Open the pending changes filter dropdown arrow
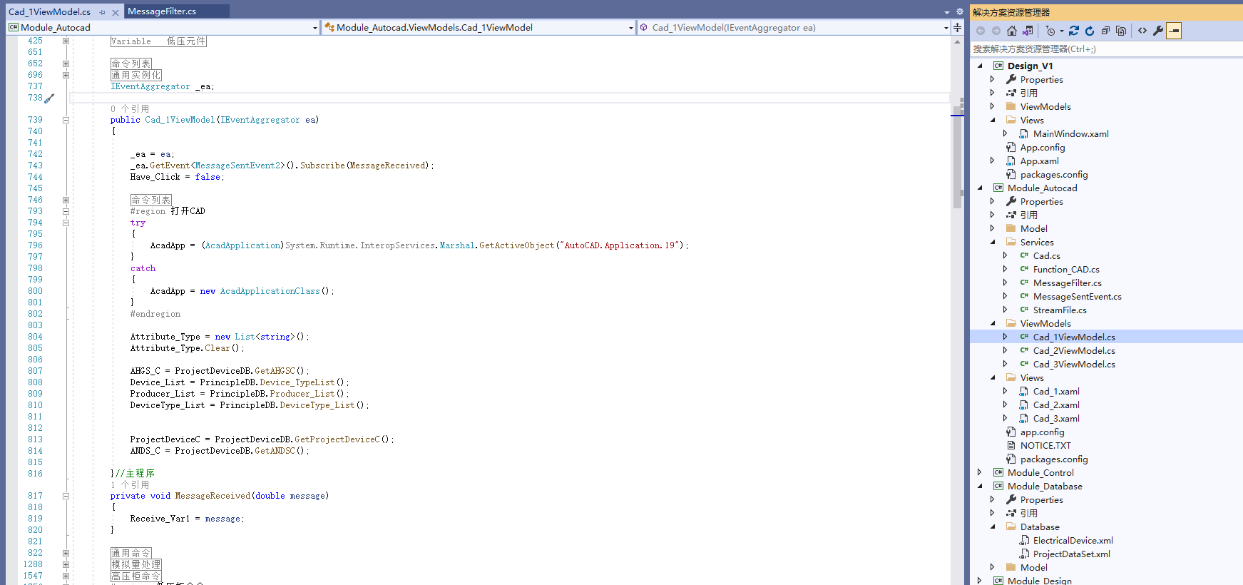Image resolution: width=1243 pixels, height=585 pixels. 1062,31
